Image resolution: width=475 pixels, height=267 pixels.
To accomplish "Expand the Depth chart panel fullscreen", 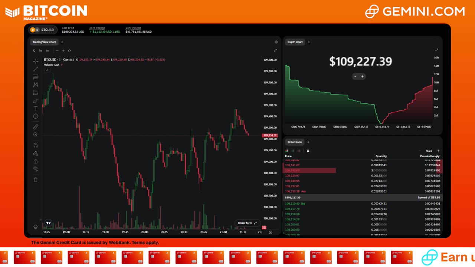I will click(x=437, y=50).
